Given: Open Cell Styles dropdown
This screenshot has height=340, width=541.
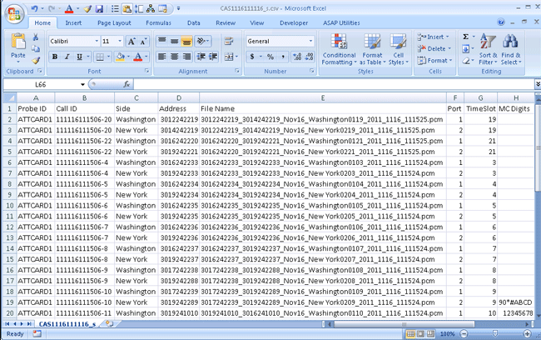Looking at the screenshot, I should point(398,49).
